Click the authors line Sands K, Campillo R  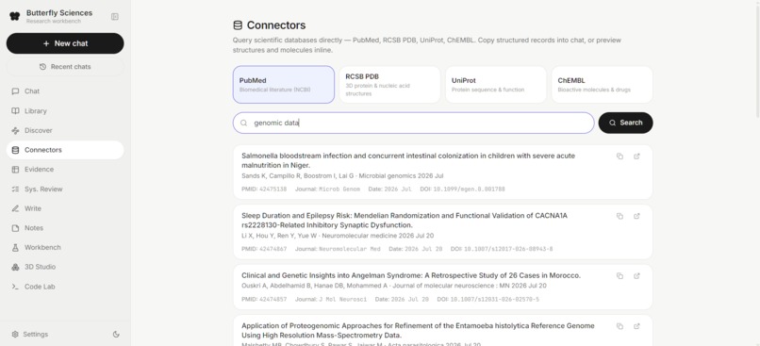[x=342, y=176]
